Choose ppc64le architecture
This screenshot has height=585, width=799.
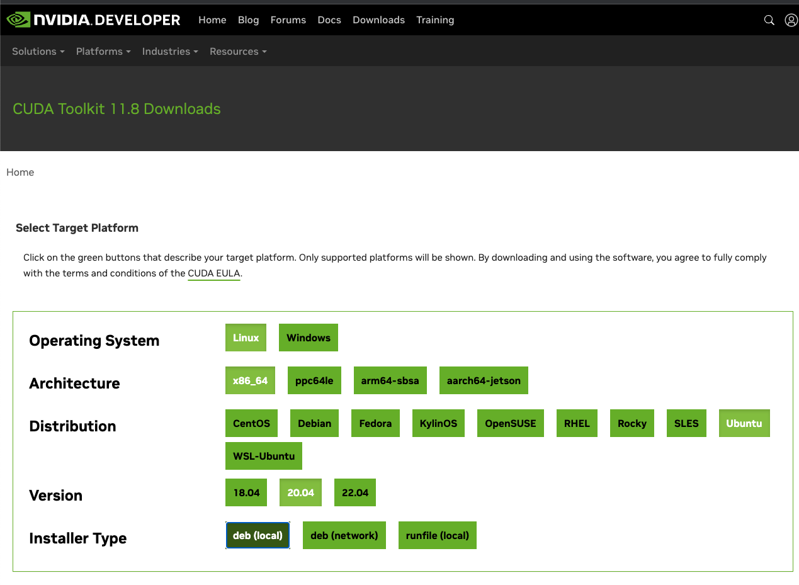click(x=314, y=380)
